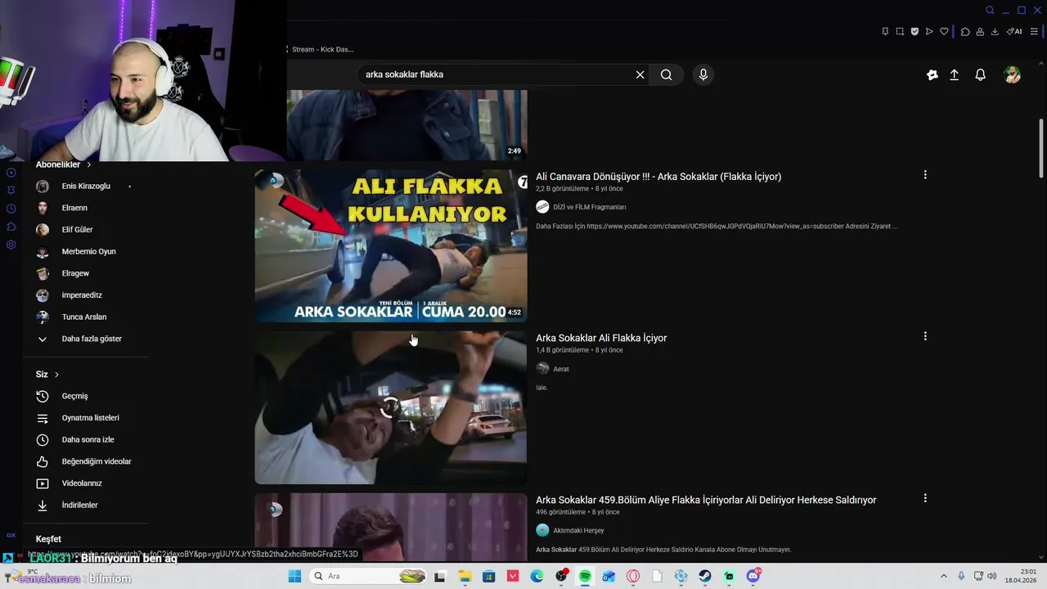Add page to bookmarks heart icon
The image size is (1047, 589).
point(944,31)
